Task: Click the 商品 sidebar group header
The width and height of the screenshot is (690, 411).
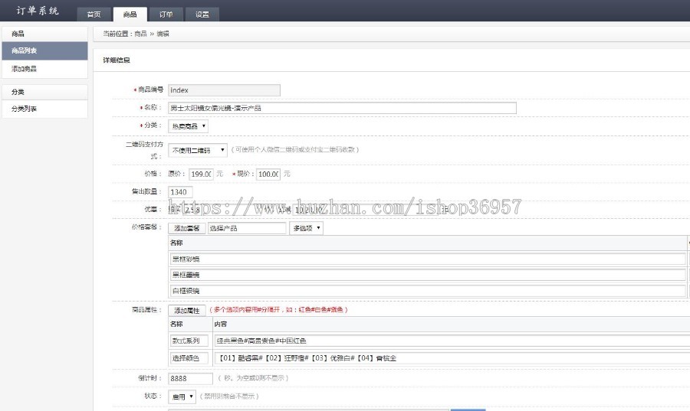Action: click(44, 34)
